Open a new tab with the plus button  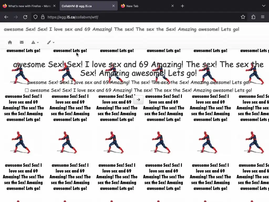183,6
